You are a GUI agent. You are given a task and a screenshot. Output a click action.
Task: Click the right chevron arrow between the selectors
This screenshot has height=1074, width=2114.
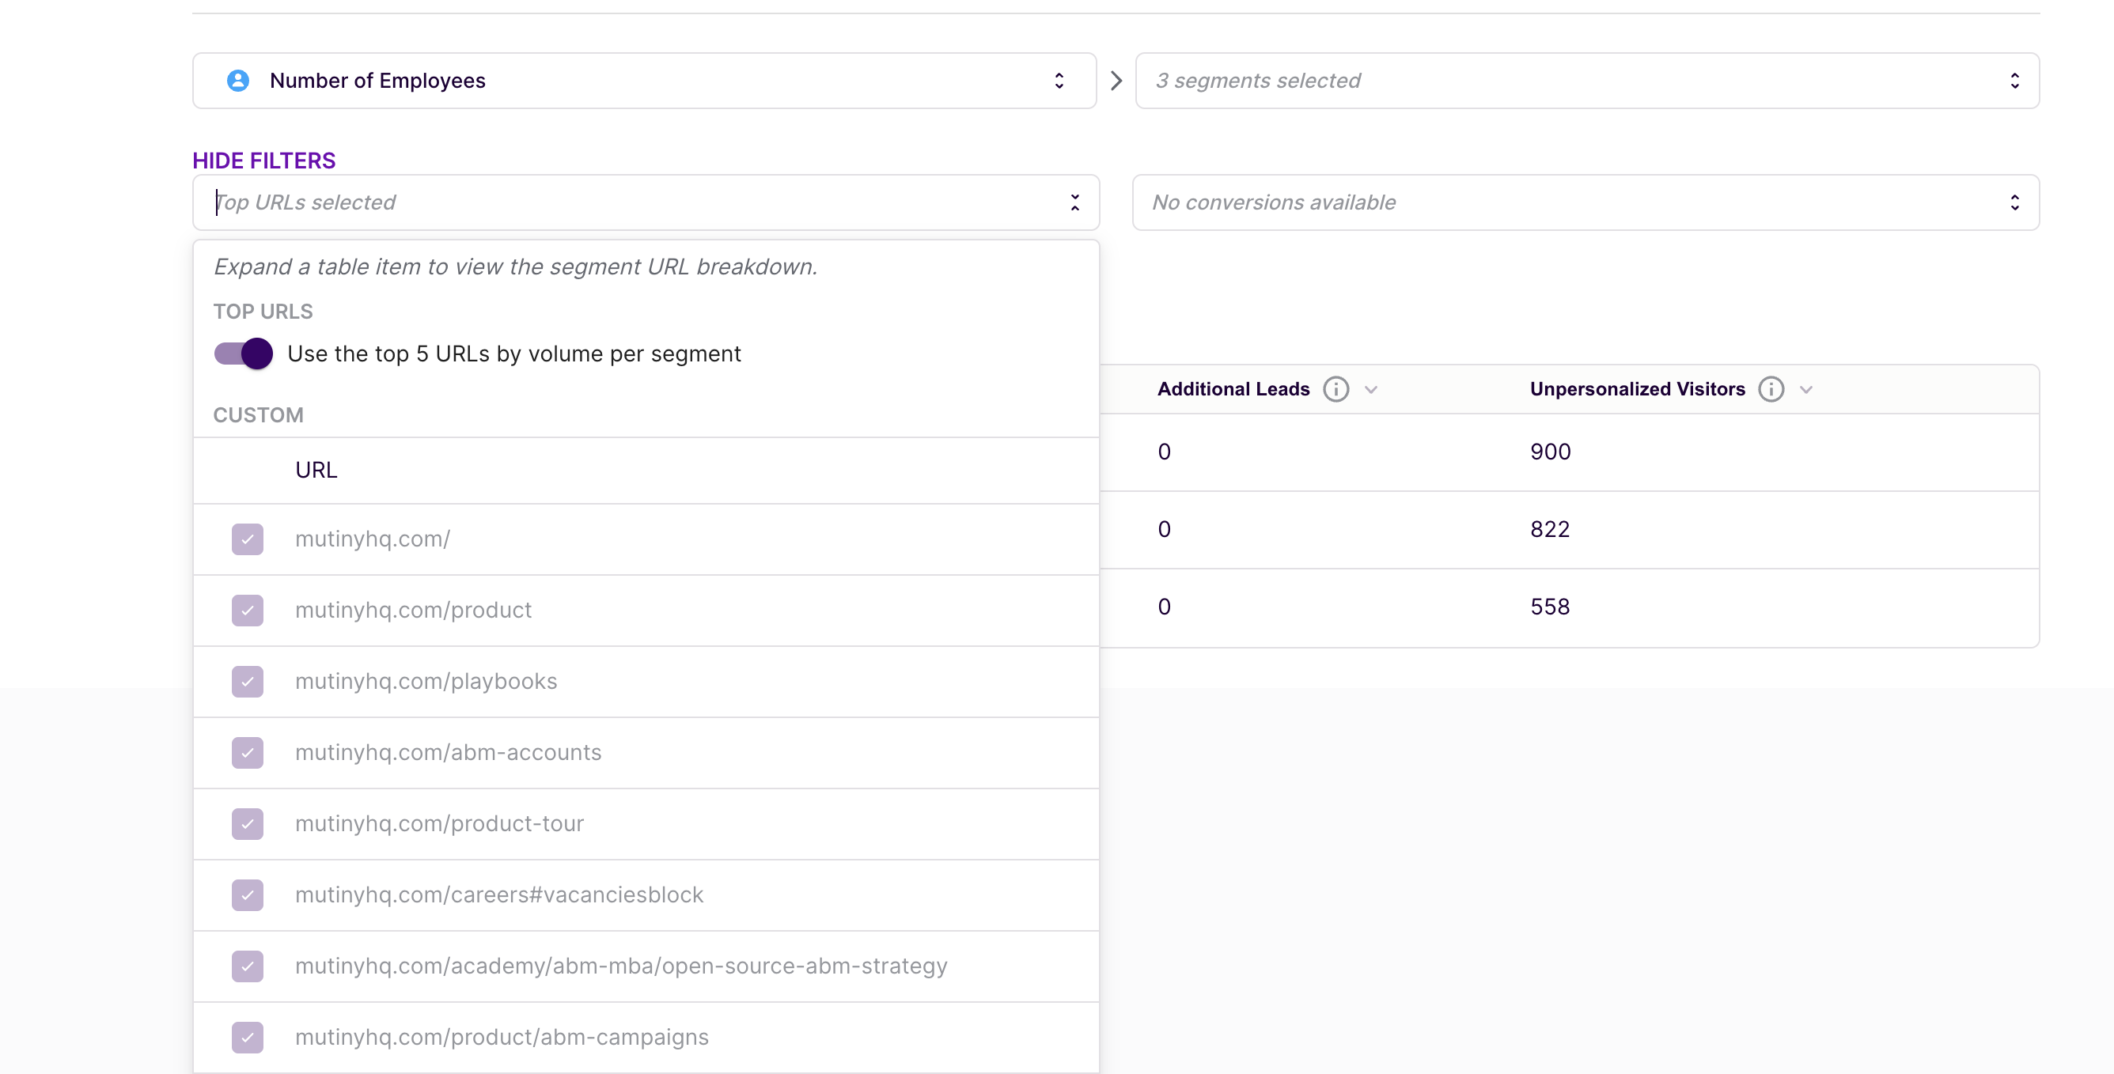pos(1116,81)
